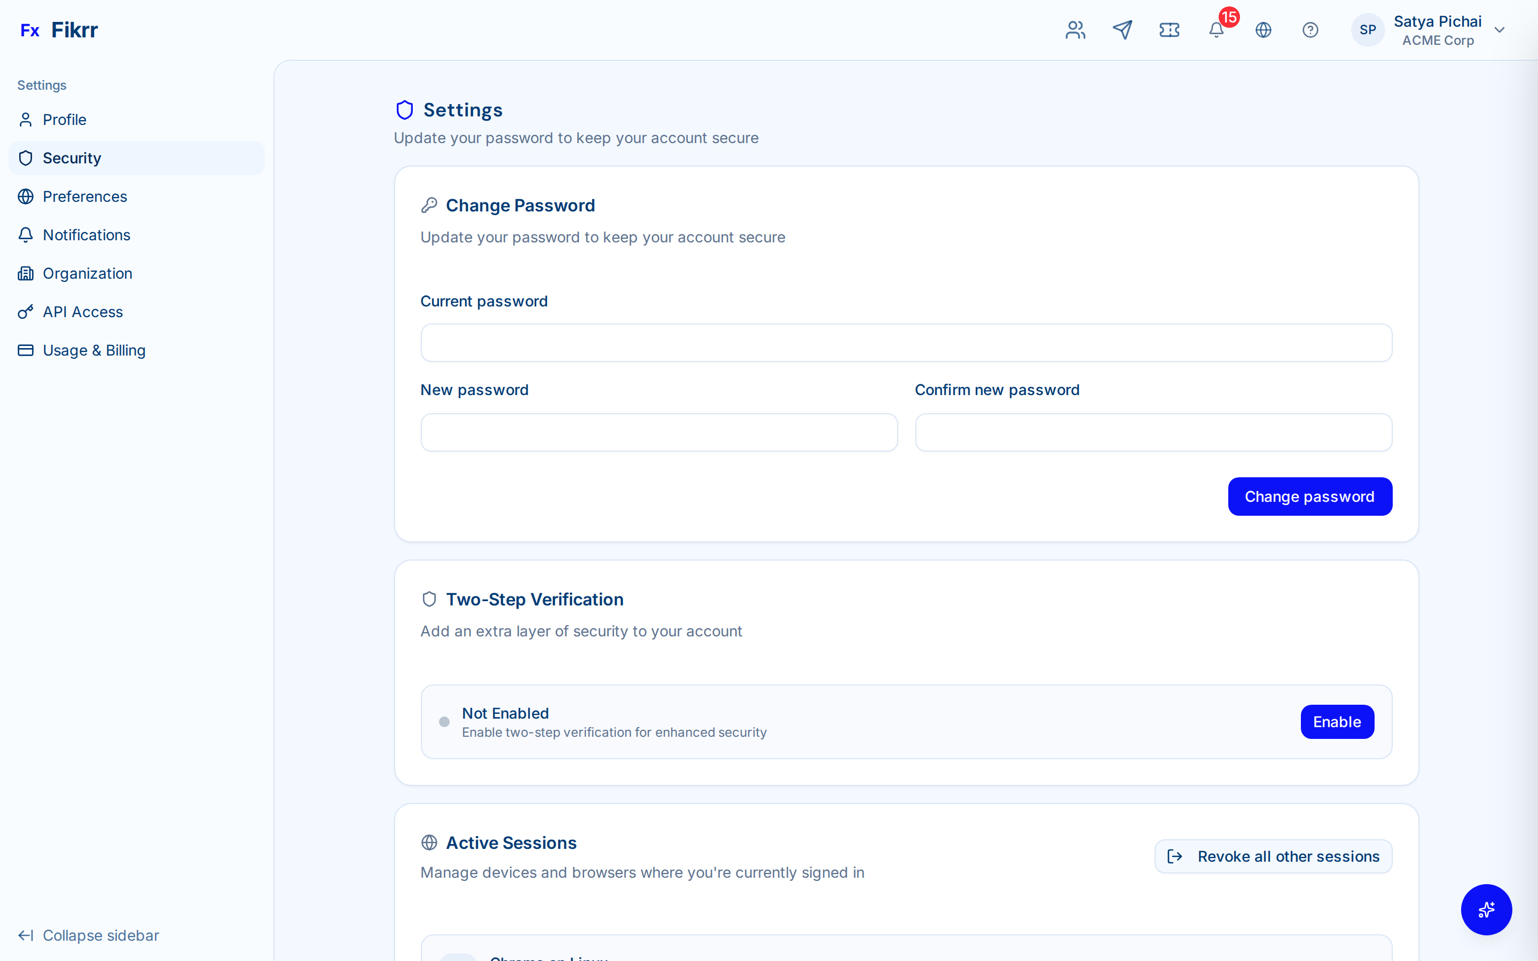Revoke all other sessions
Screen dimensions: 1538x961
pyautogui.click(x=1273, y=856)
